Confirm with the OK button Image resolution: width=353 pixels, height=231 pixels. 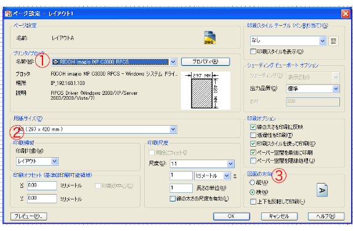[232, 216]
